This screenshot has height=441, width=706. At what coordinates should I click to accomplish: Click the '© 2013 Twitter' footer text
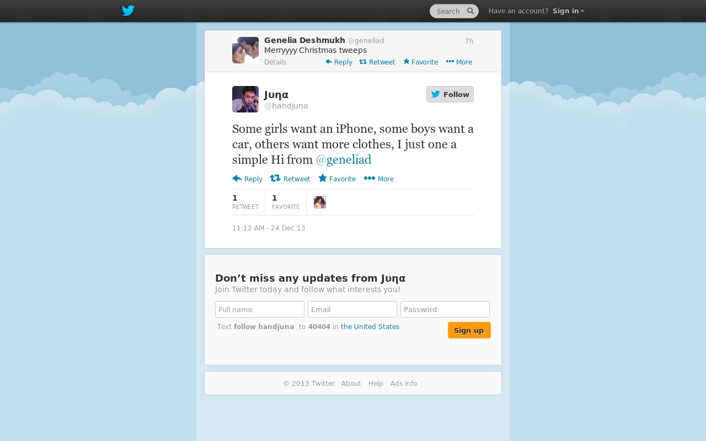309,384
